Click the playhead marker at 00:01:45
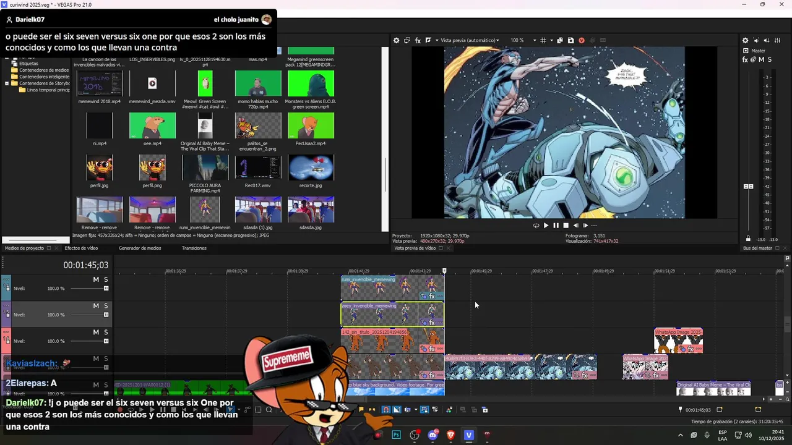Screen dimensions: 792x445 [444, 271]
